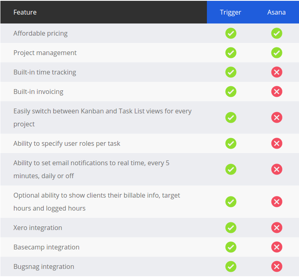Click Trigger's check for billable info row

pos(231,202)
